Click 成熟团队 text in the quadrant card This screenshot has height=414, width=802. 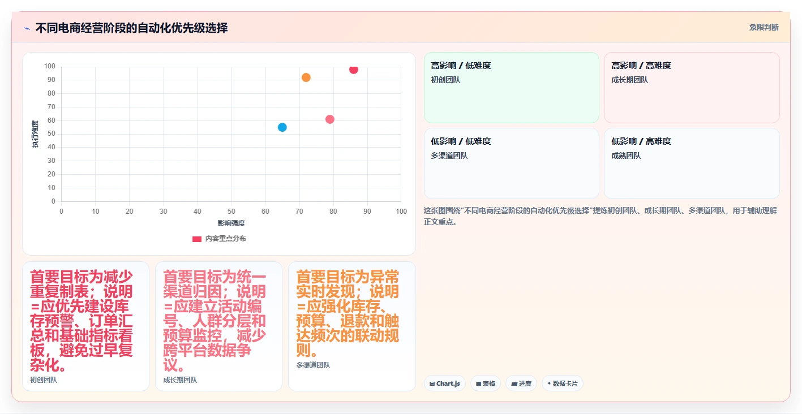click(x=626, y=156)
